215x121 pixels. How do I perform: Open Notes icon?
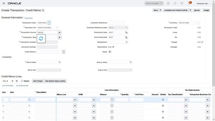(x=110, y=52)
